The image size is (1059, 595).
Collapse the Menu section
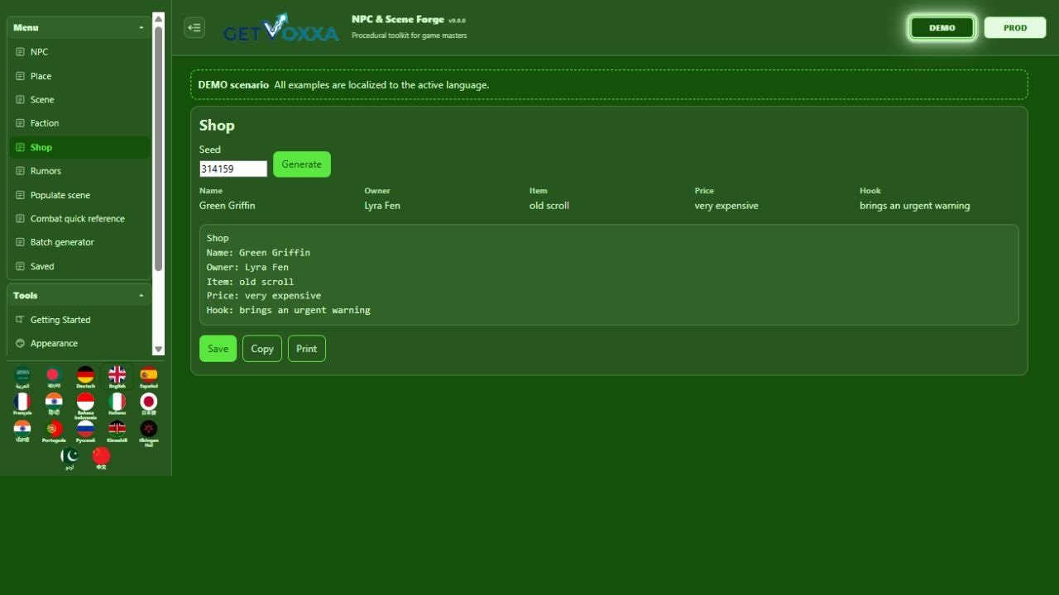click(x=79, y=27)
